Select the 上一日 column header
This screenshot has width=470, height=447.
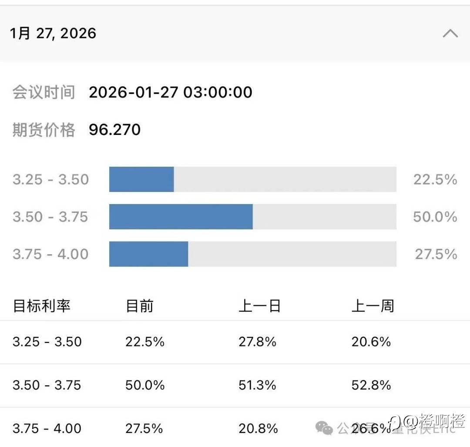click(259, 306)
